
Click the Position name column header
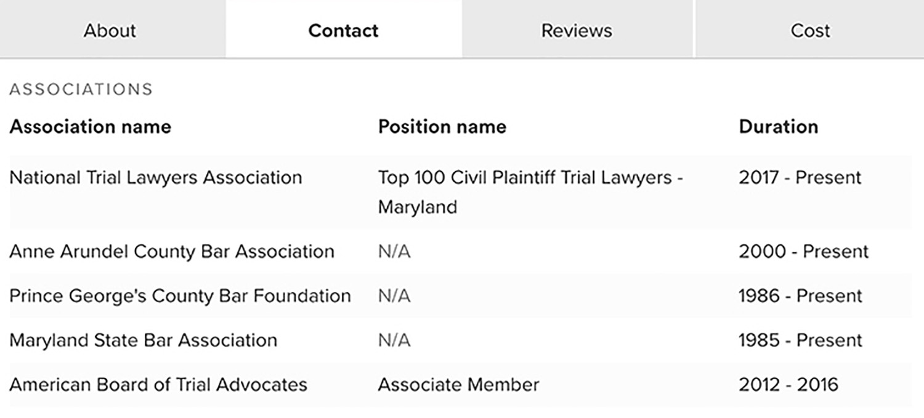[442, 127]
